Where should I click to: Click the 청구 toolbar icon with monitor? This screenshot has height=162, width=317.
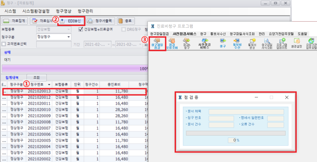pyautogui.click(x=223, y=43)
